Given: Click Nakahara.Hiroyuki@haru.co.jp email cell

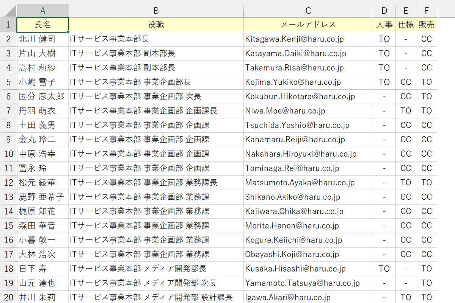Looking at the screenshot, I should pos(308,154).
